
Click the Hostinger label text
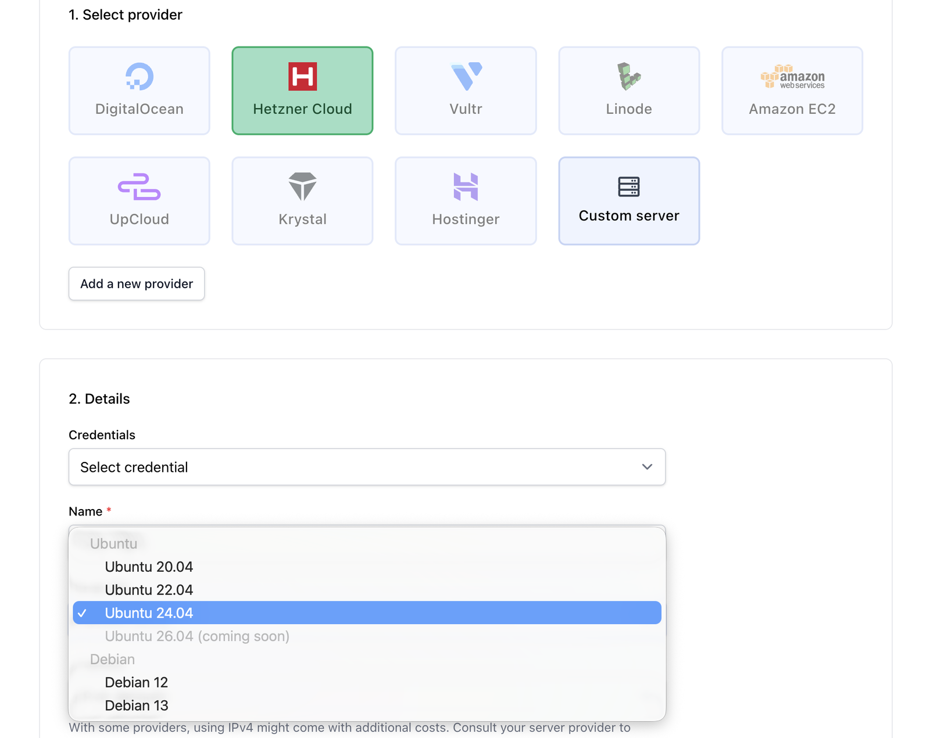(466, 219)
